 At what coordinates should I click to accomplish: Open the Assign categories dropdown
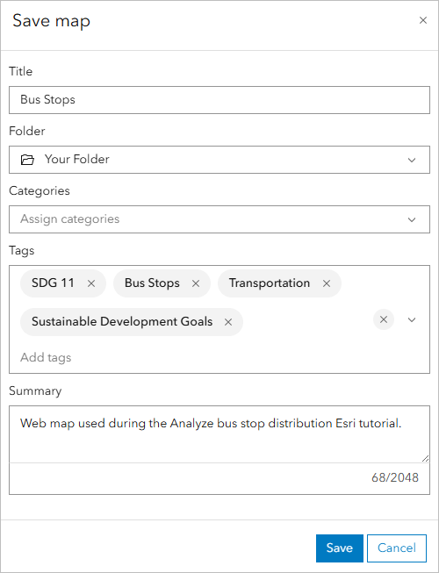click(x=219, y=219)
